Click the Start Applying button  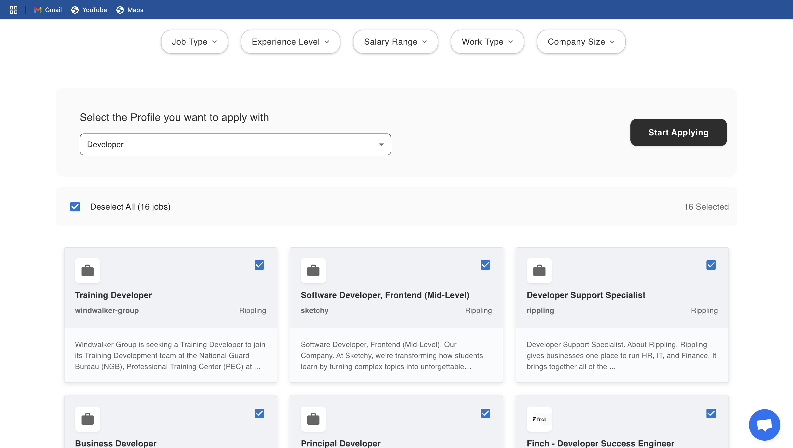[678, 132]
